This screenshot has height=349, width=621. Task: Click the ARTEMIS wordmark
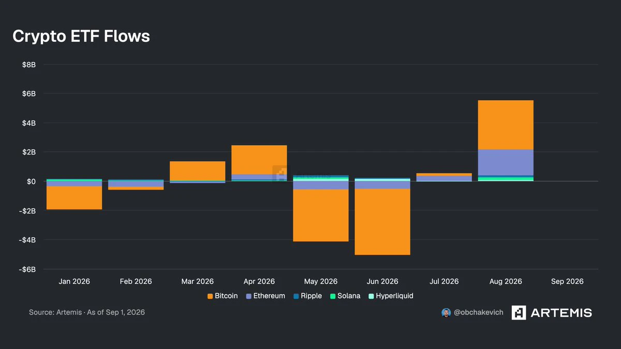click(x=561, y=312)
